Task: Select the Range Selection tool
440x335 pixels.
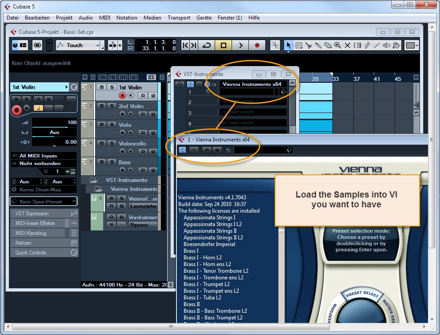Action: tap(299, 45)
